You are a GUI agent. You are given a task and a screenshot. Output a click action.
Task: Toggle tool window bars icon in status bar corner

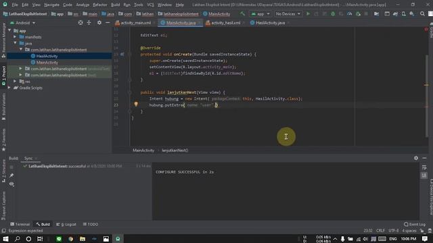click(x=3, y=231)
